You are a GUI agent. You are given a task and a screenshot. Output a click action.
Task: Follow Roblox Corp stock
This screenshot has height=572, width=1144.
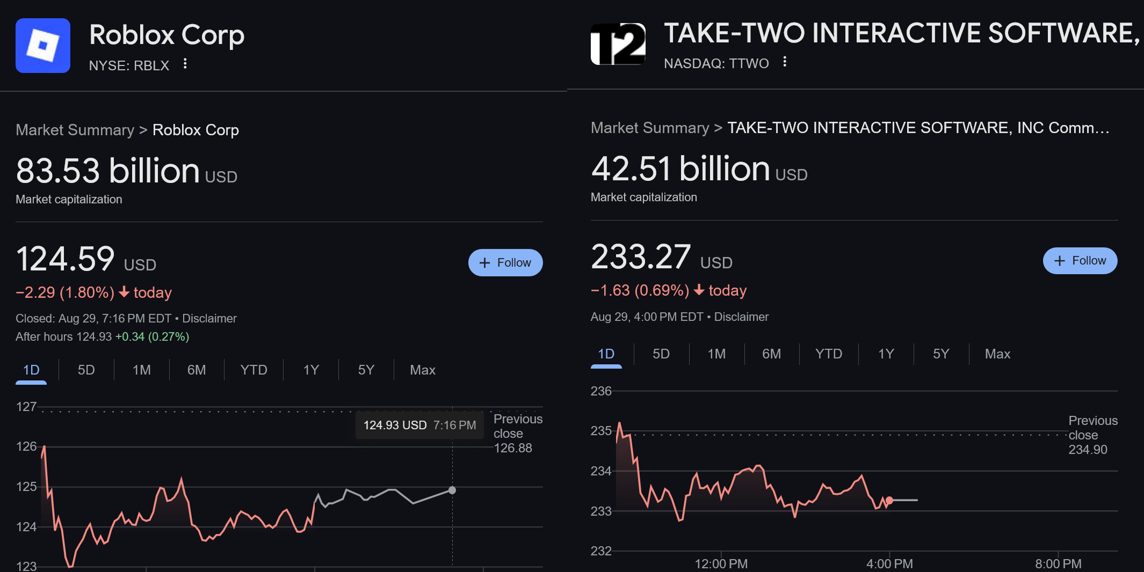505,262
